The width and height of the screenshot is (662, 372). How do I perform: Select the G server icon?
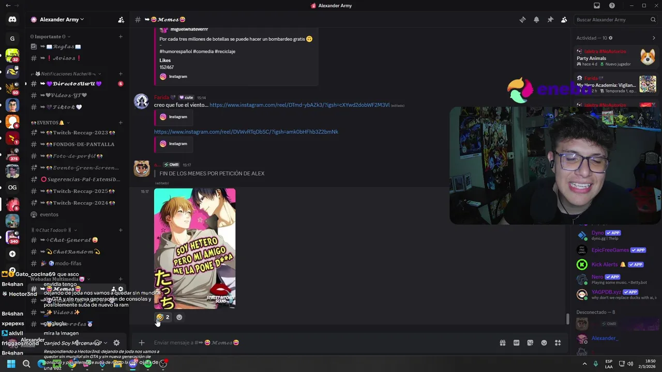(12, 39)
